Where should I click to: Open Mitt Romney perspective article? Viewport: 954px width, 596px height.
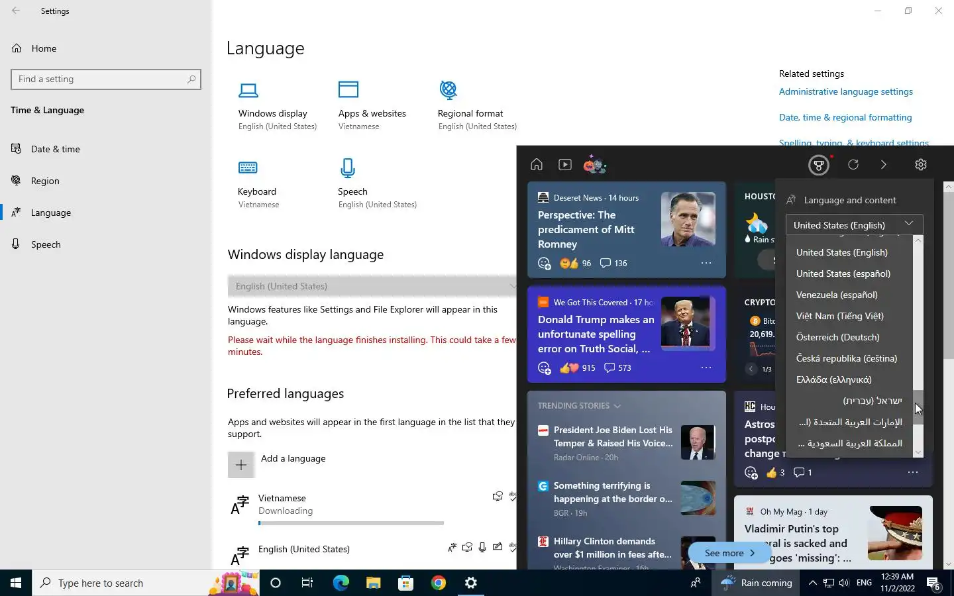pos(586,229)
